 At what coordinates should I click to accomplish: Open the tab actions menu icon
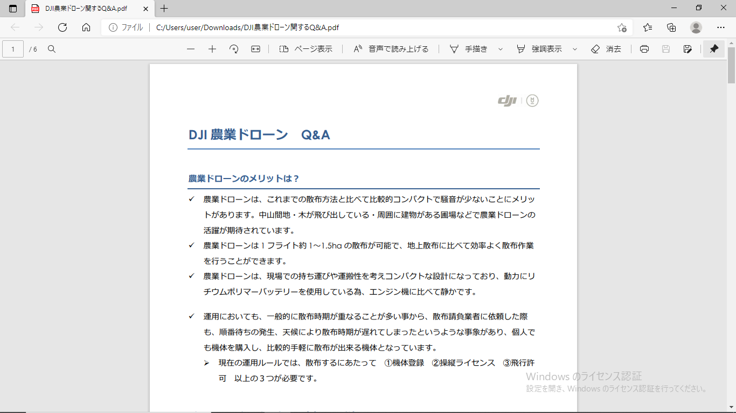pos(13,9)
